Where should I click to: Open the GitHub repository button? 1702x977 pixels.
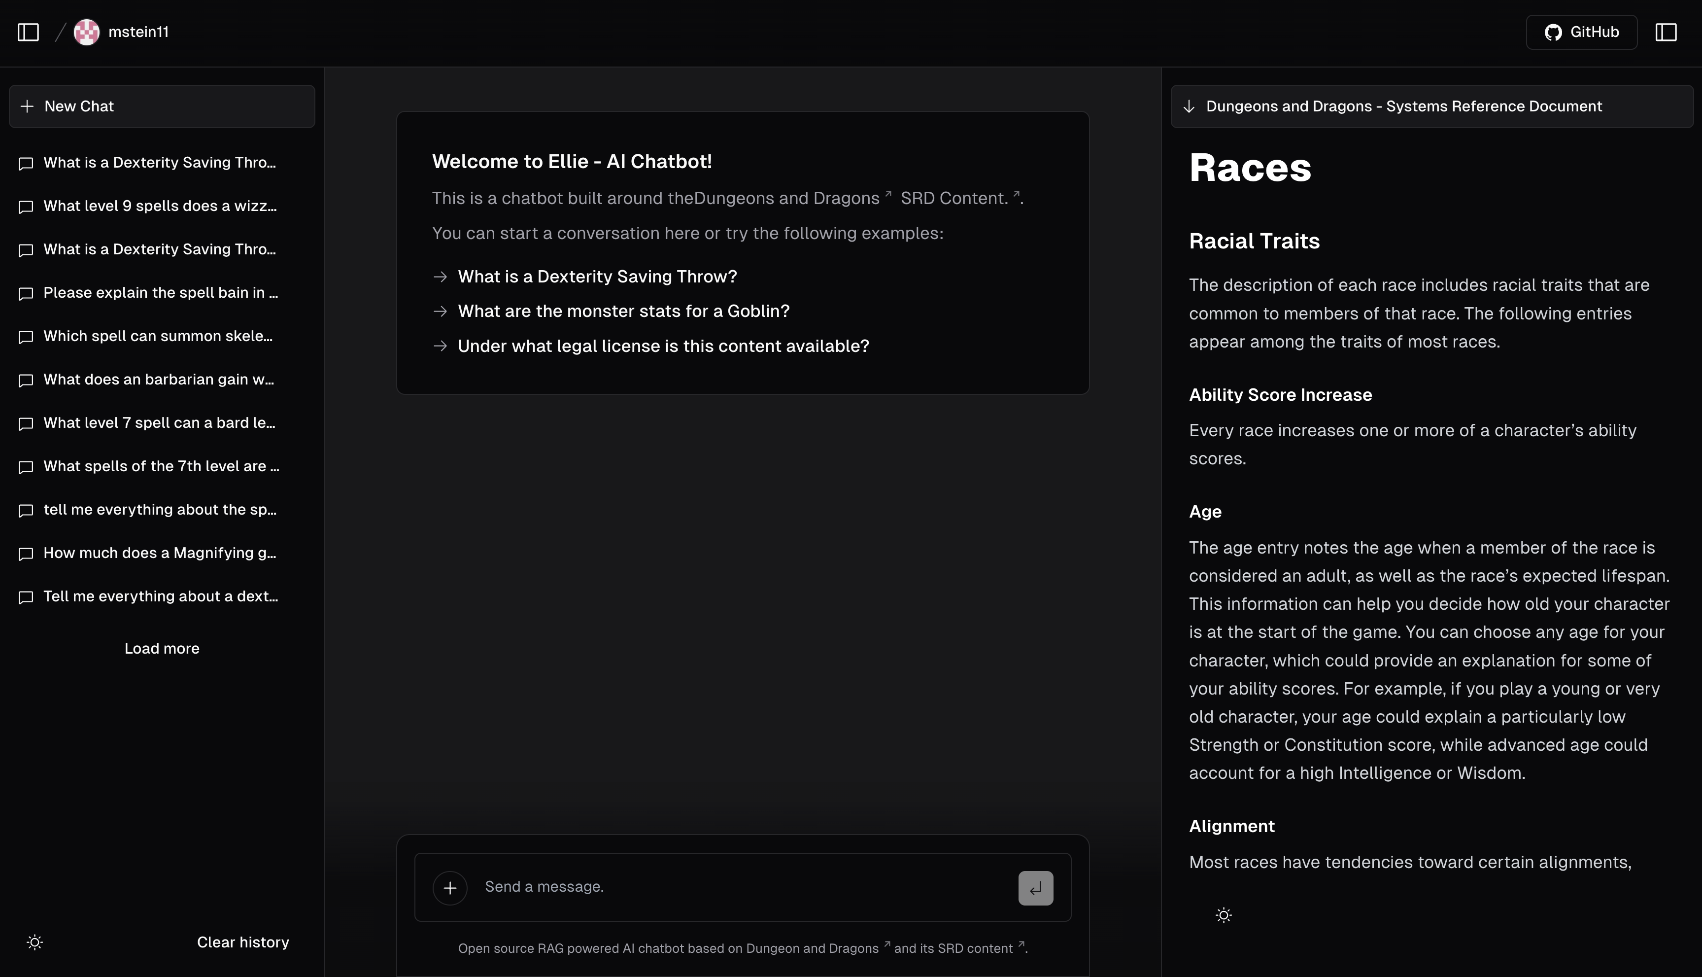(x=1581, y=32)
